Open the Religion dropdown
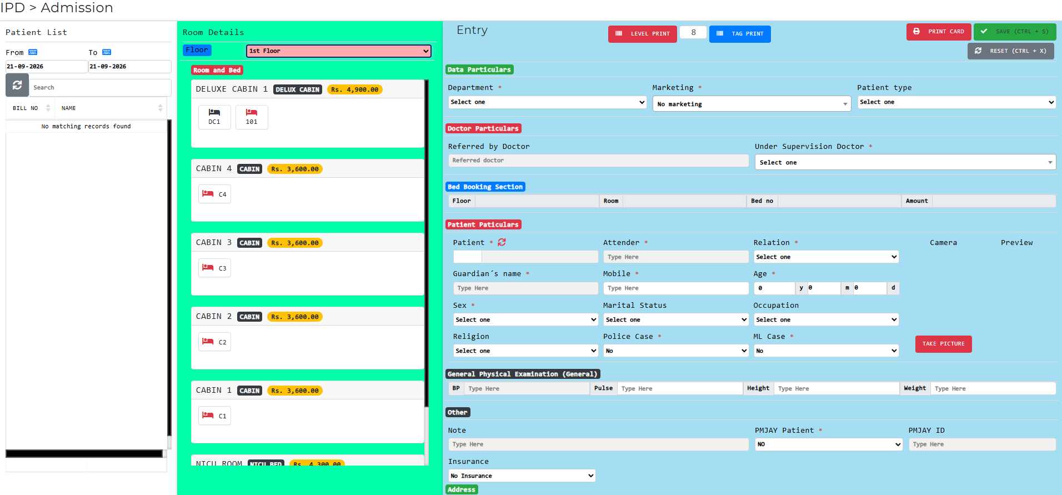1062x495 pixels. click(525, 351)
